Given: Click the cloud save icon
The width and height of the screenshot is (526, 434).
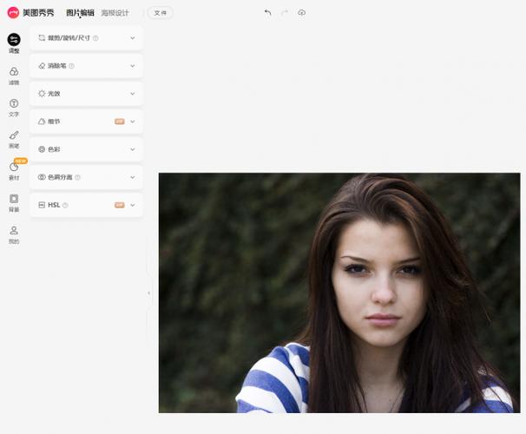Looking at the screenshot, I should 302,13.
